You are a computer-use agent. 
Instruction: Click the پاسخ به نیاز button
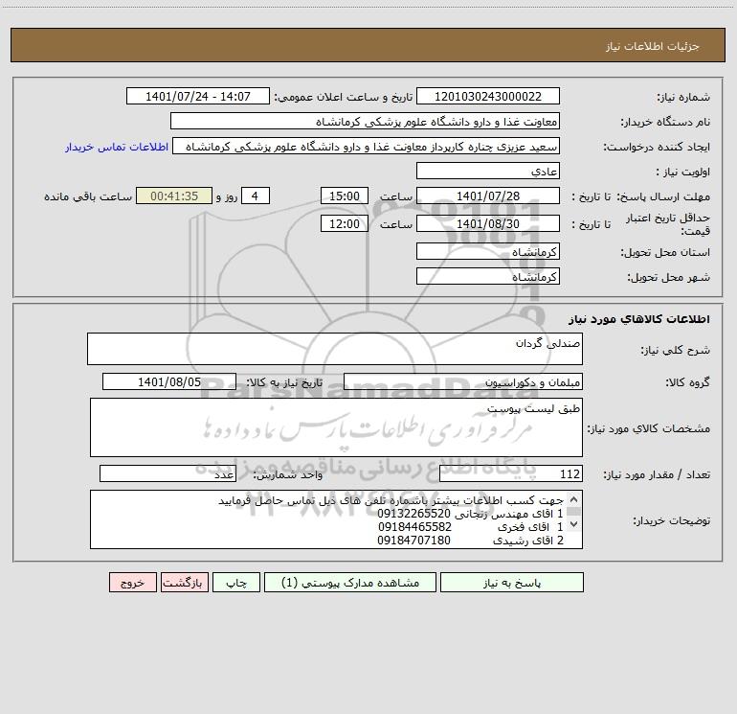click(511, 583)
